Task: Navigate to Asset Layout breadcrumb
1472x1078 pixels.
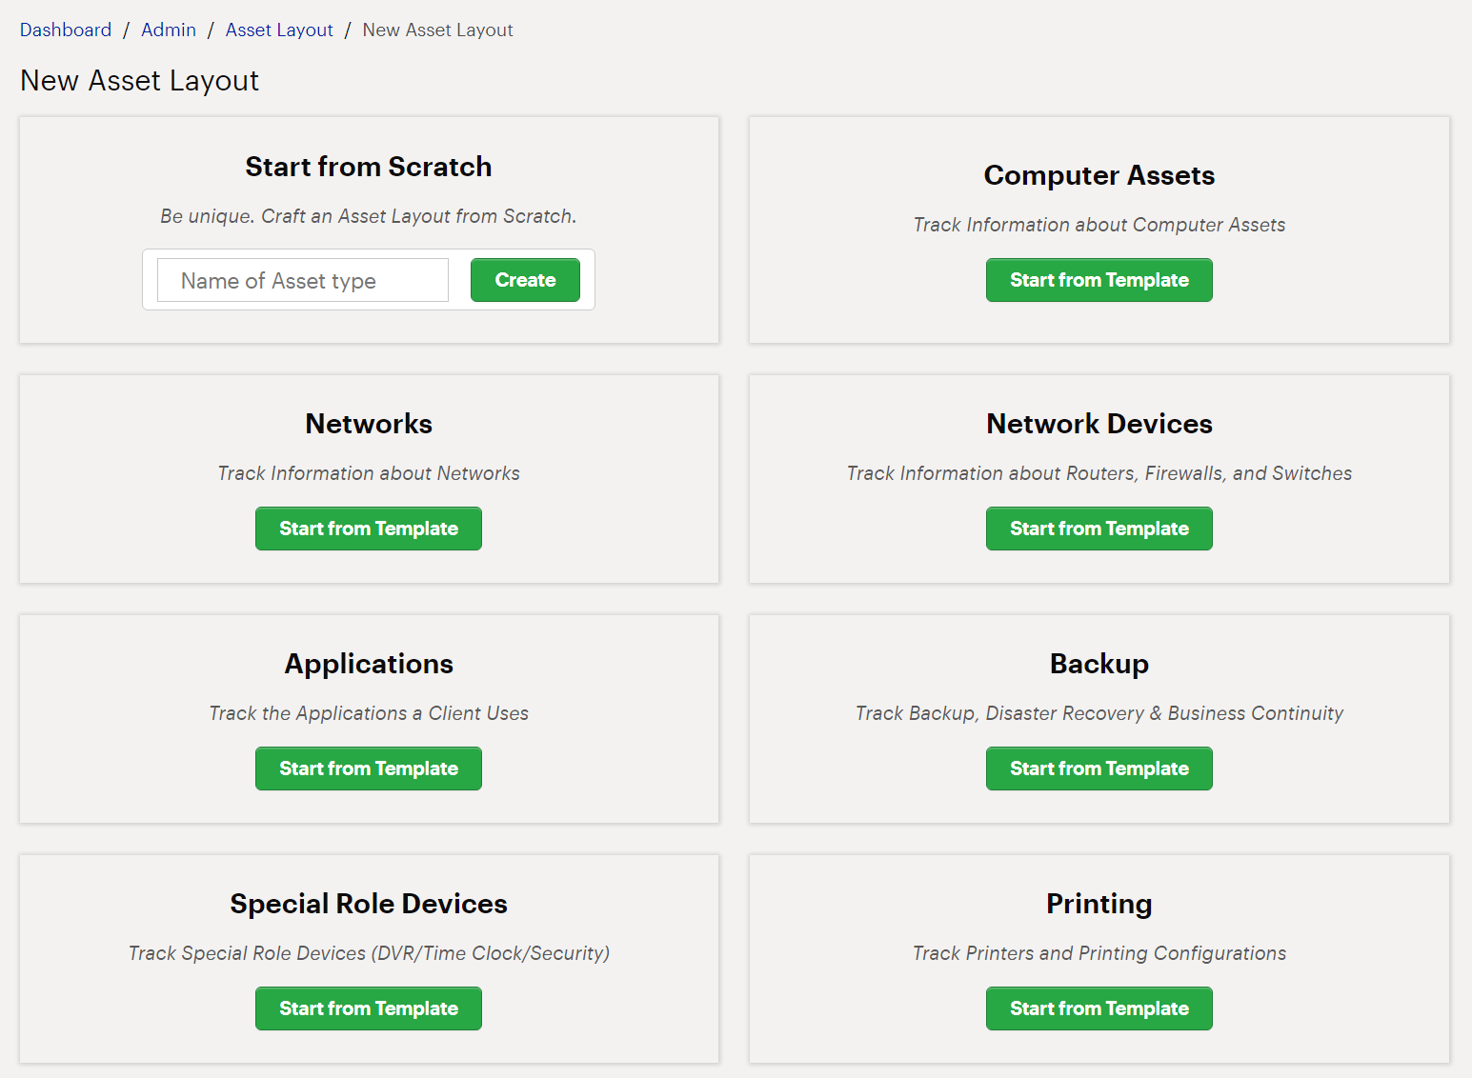Action: pos(279,30)
